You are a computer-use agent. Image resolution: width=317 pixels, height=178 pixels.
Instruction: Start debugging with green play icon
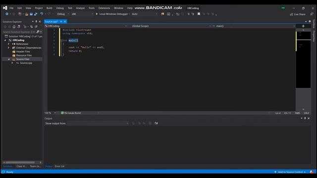click(97, 14)
